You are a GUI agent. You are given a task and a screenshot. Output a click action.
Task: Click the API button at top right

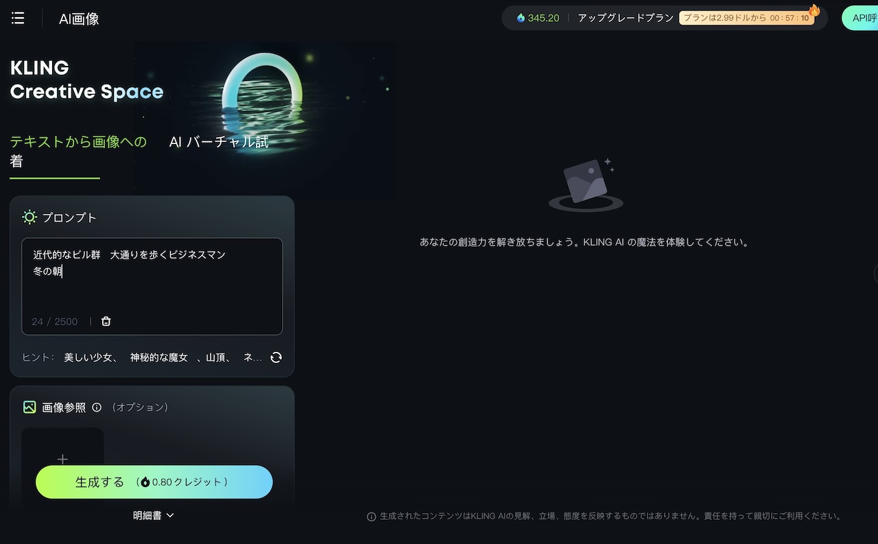point(860,19)
